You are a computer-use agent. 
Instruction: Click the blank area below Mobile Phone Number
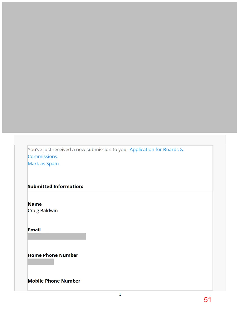click(x=120, y=287)
